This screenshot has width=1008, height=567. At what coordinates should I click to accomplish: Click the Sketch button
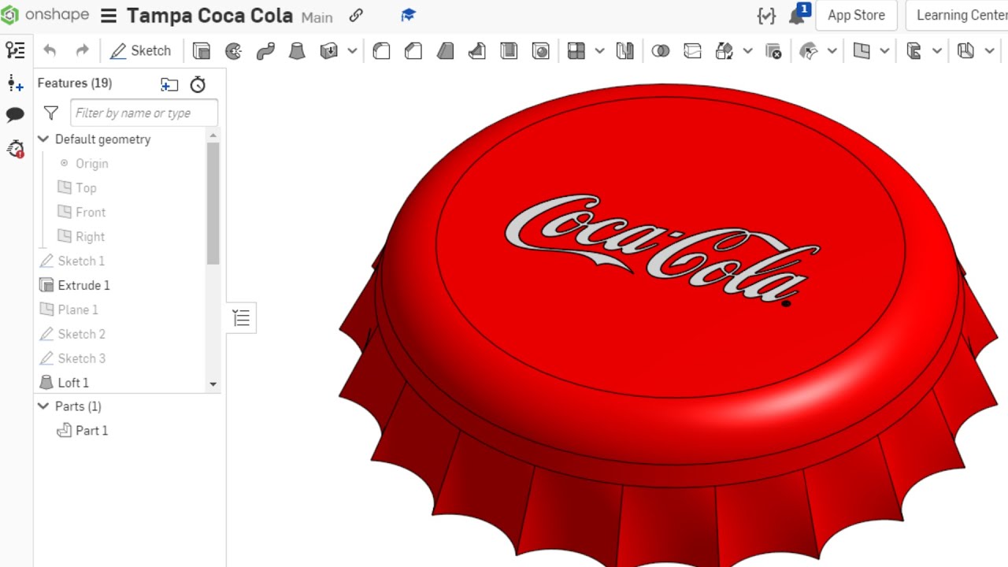pos(141,50)
